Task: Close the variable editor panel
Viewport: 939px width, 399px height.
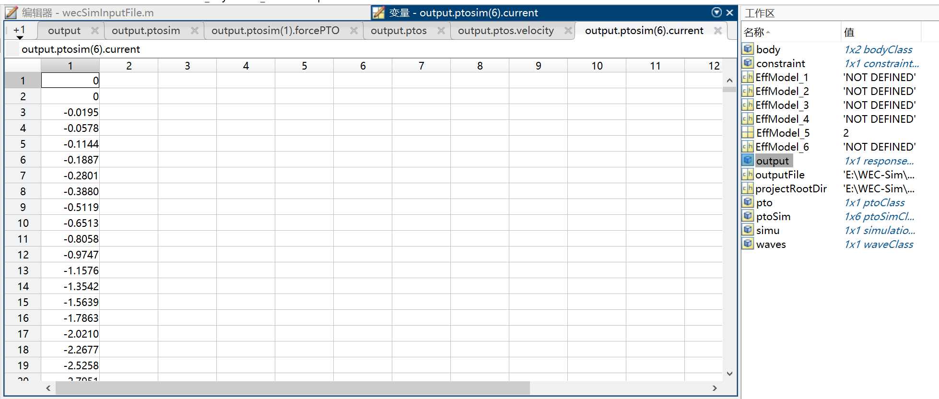Action: coord(729,12)
